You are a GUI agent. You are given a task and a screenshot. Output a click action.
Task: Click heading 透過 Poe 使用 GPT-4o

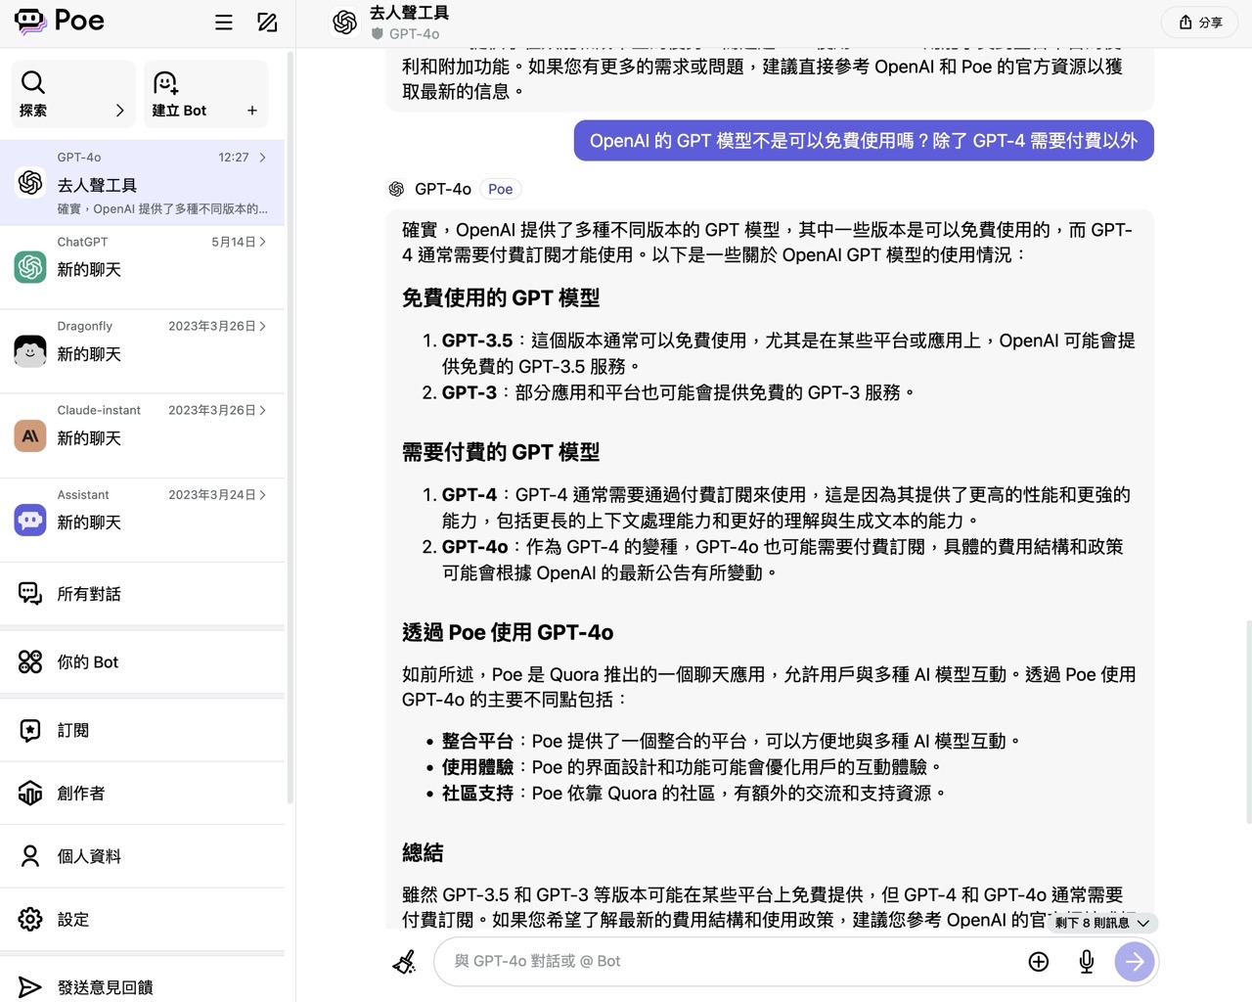508,632
